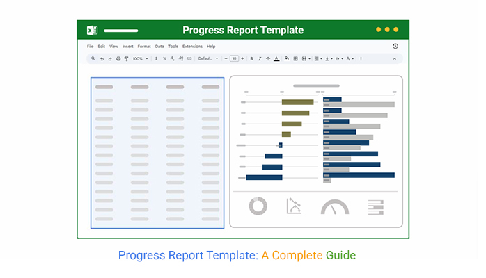This screenshot has height=278, width=486.
Task: Click the Excel logo icon
Action: point(91,30)
